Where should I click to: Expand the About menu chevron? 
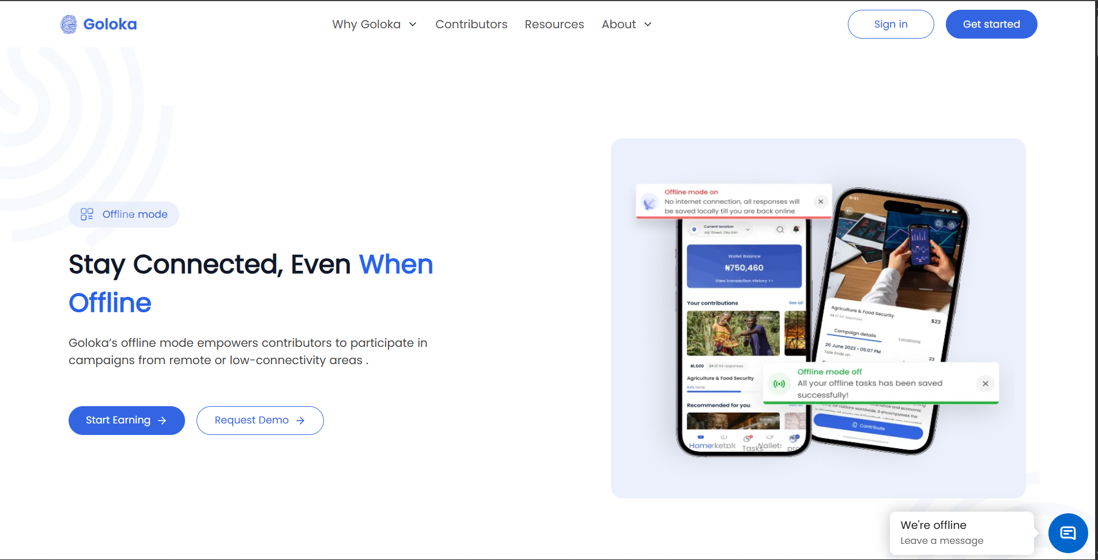(x=648, y=24)
